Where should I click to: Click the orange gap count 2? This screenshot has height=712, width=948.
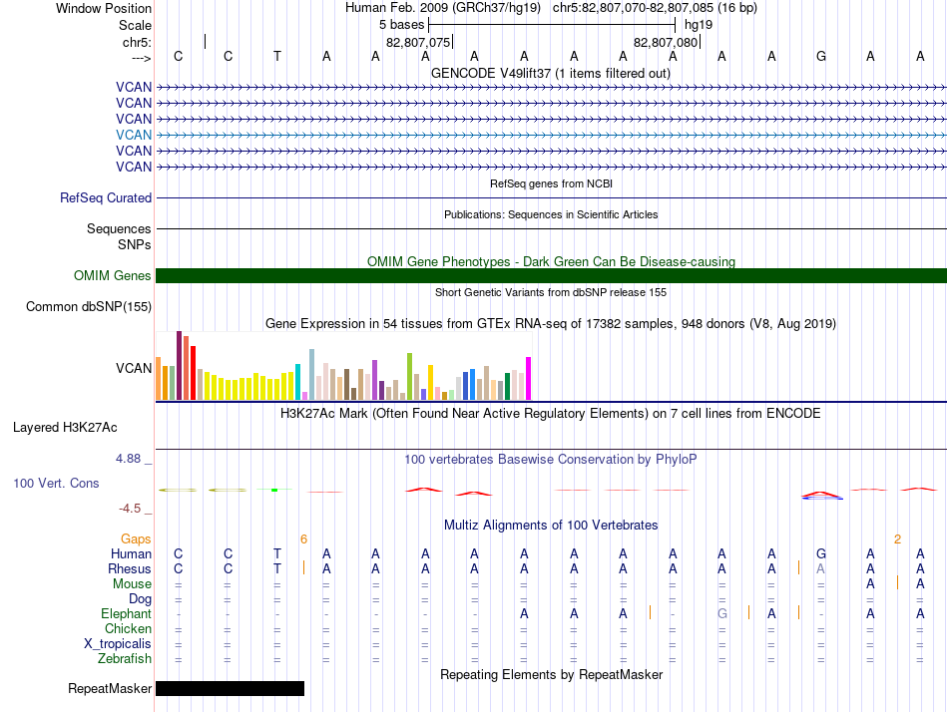[897, 539]
